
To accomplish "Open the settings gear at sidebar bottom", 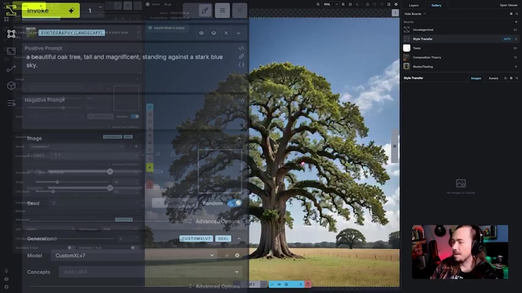I will tap(6, 287).
